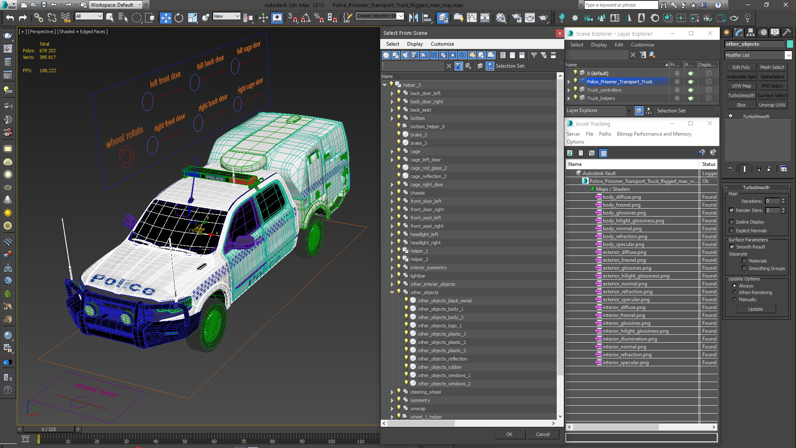This screenshot has height=448, width=796.
Task: Open the Curve Editor icon
Action: (472, 17)
